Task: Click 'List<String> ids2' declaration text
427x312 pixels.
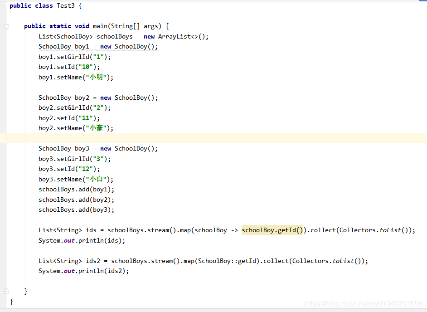Action: coord(69,261)
